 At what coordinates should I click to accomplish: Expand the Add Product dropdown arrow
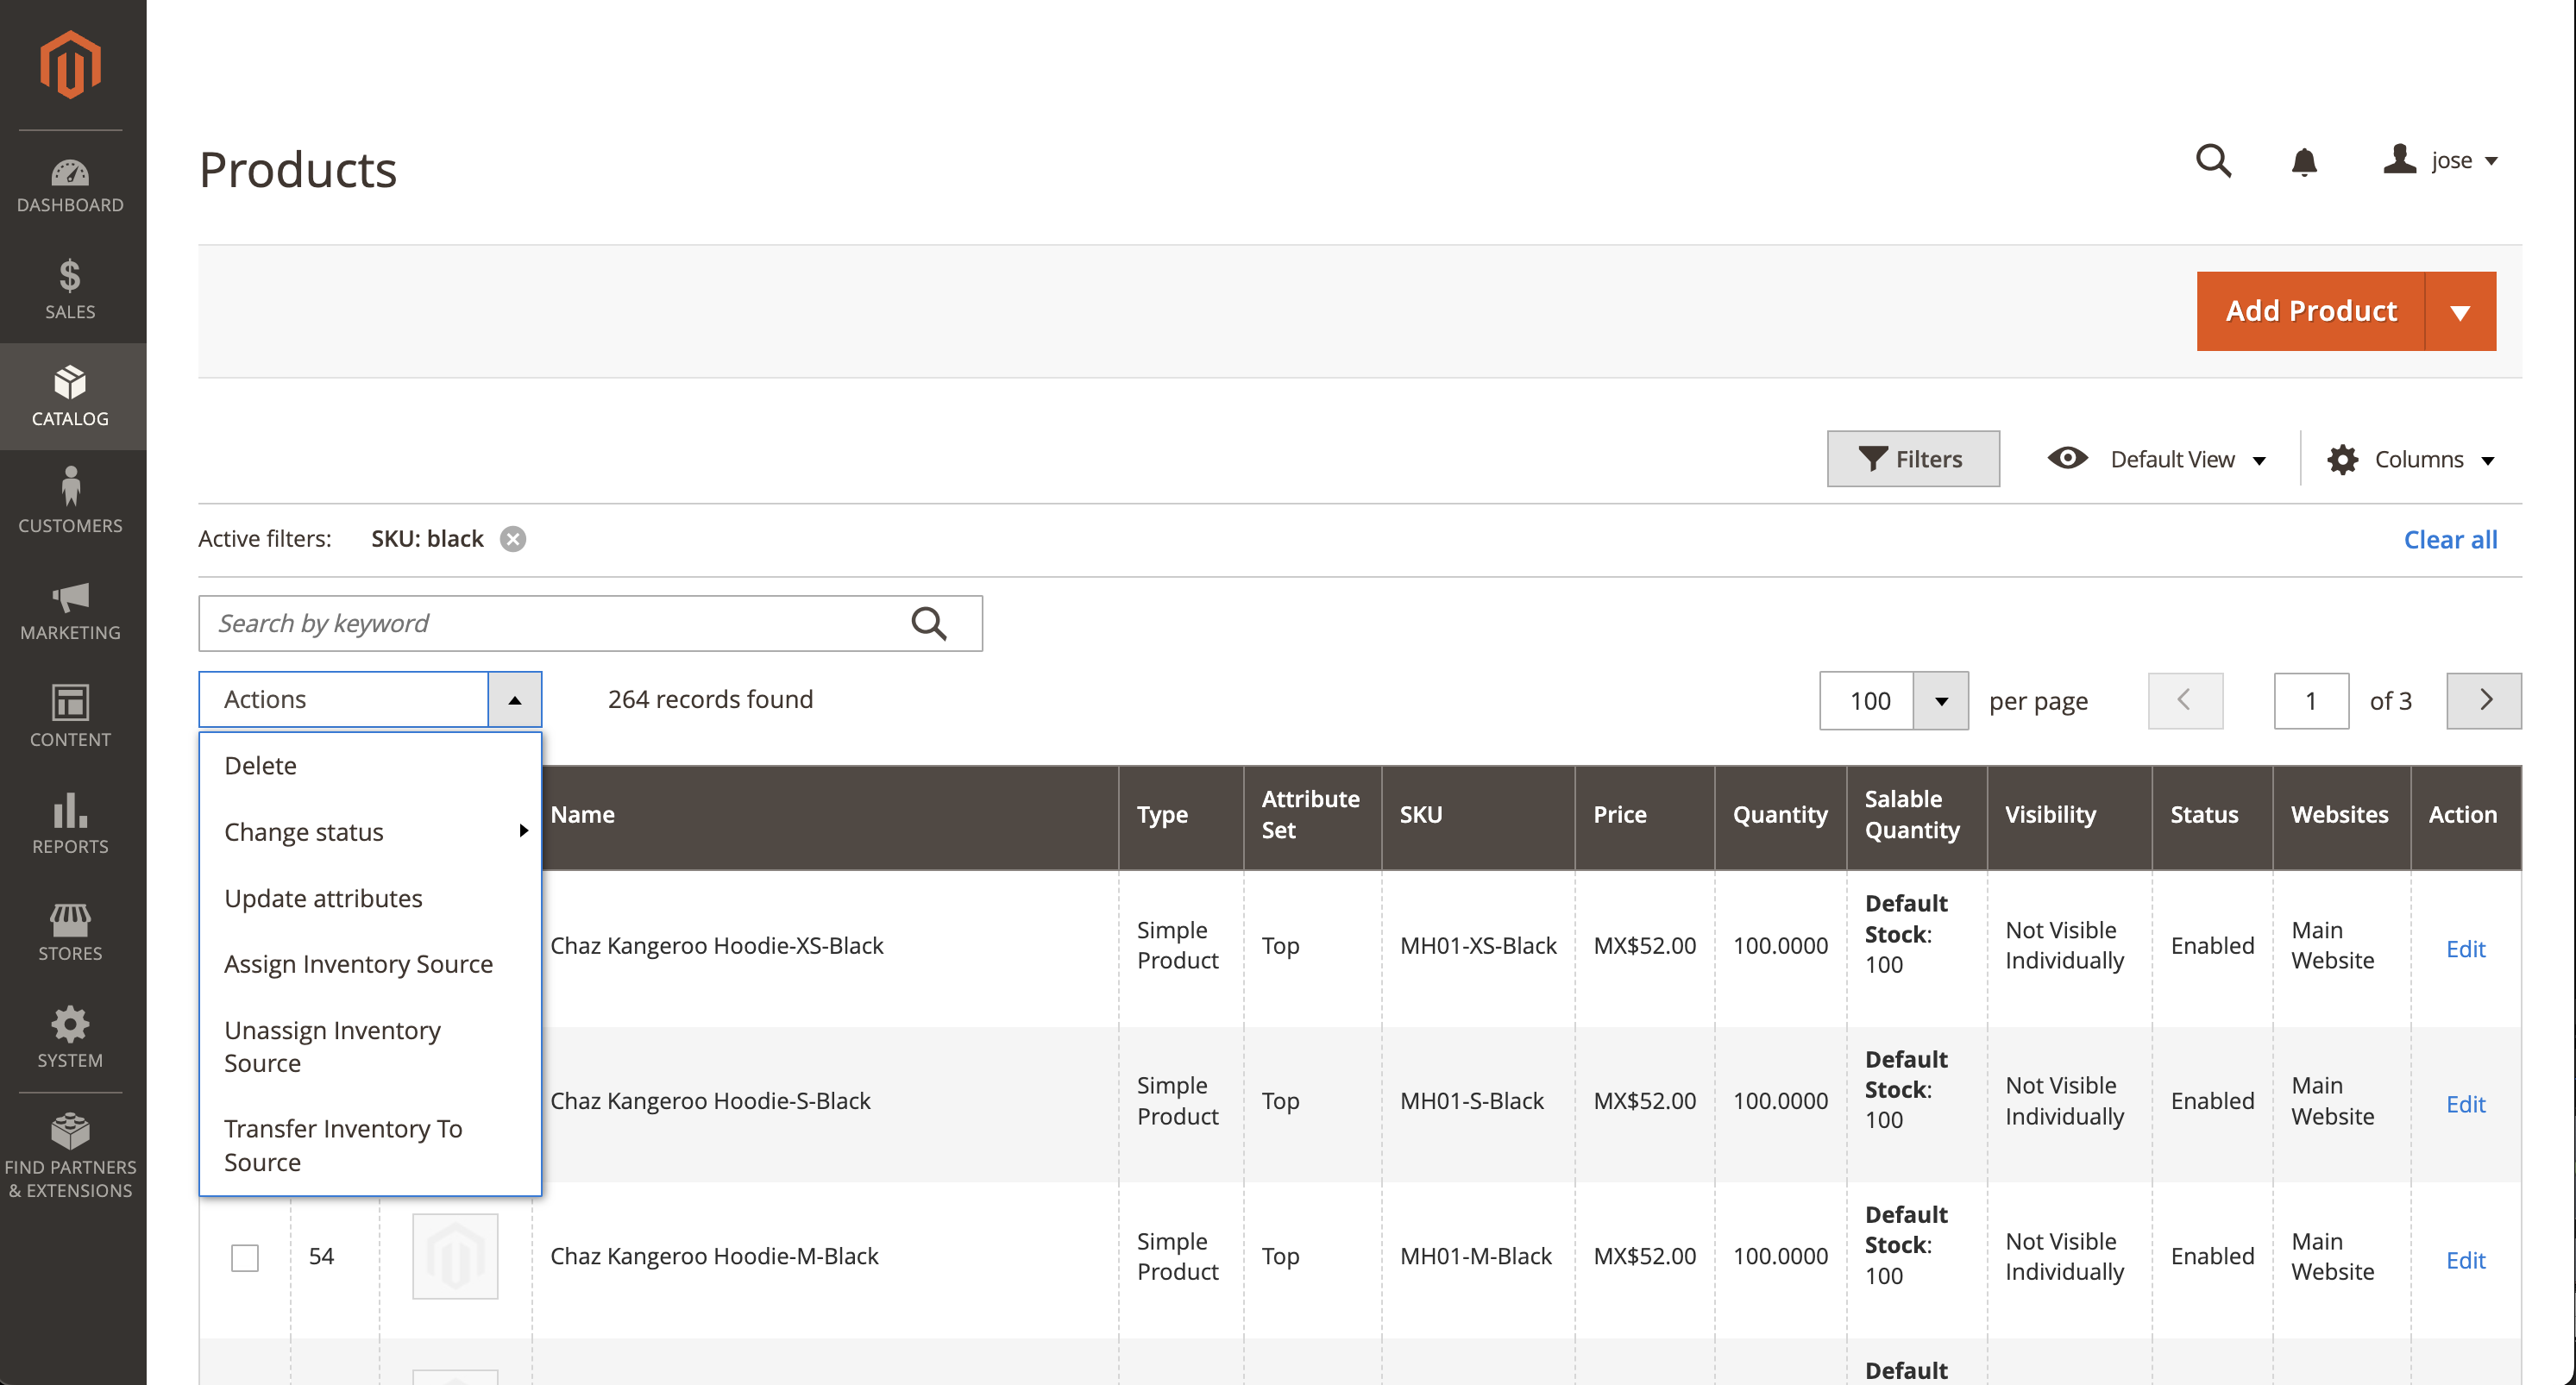2459,312
